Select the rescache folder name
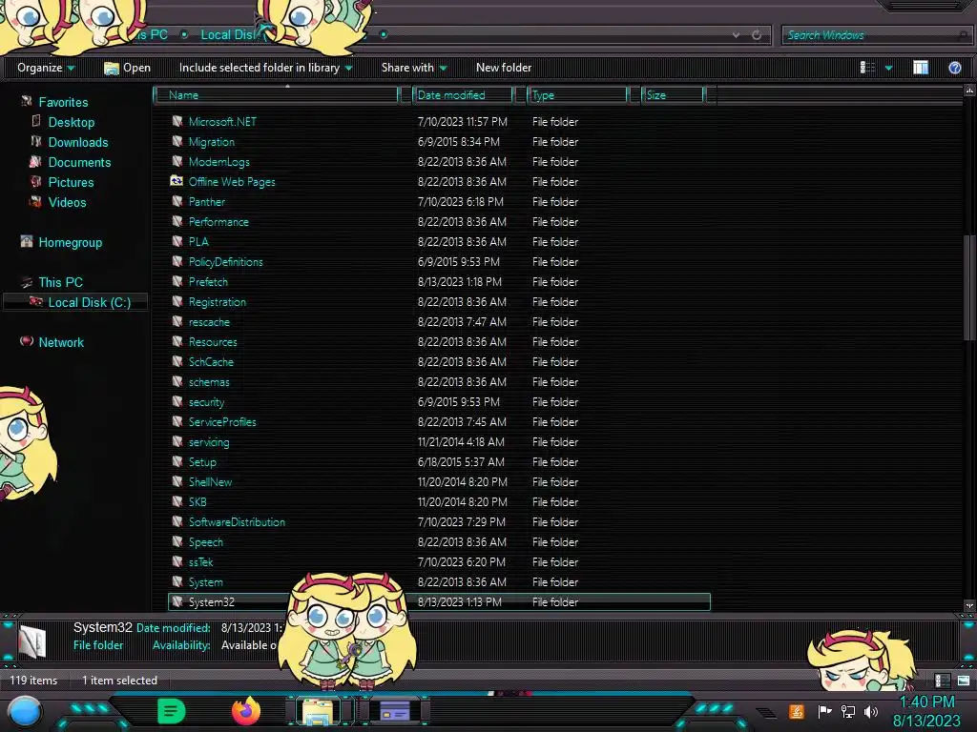The image size is (977, 732). [x=209, y=322]
